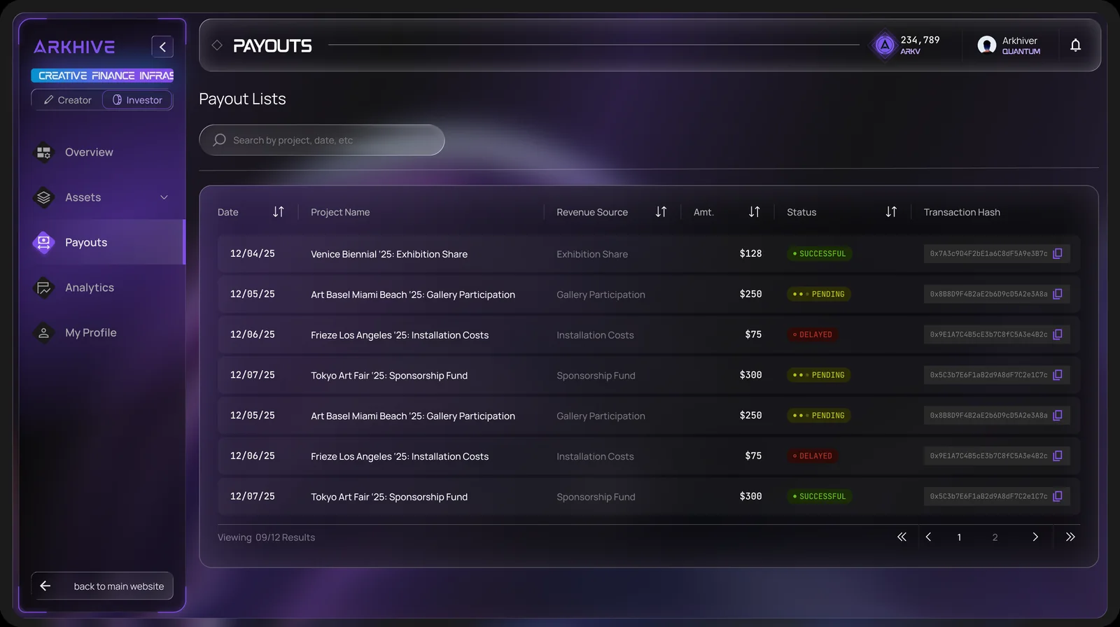Copy hash in the $75 DELAYED first row

(1058, 334)
